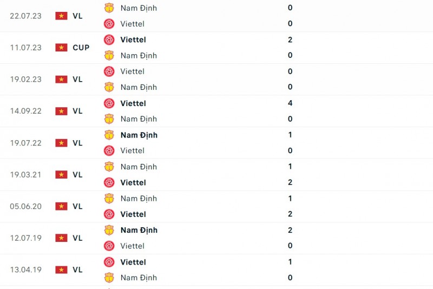The height and width of the screenshot is (289, 433).
Task: Click Nam Định crest in 12.07.19 match
Action: point(109,230)
